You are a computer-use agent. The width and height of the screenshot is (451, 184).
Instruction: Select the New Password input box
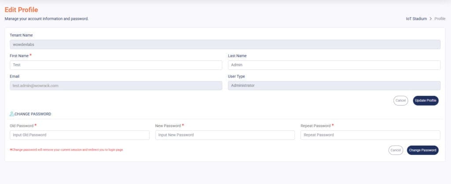point(225,135)
